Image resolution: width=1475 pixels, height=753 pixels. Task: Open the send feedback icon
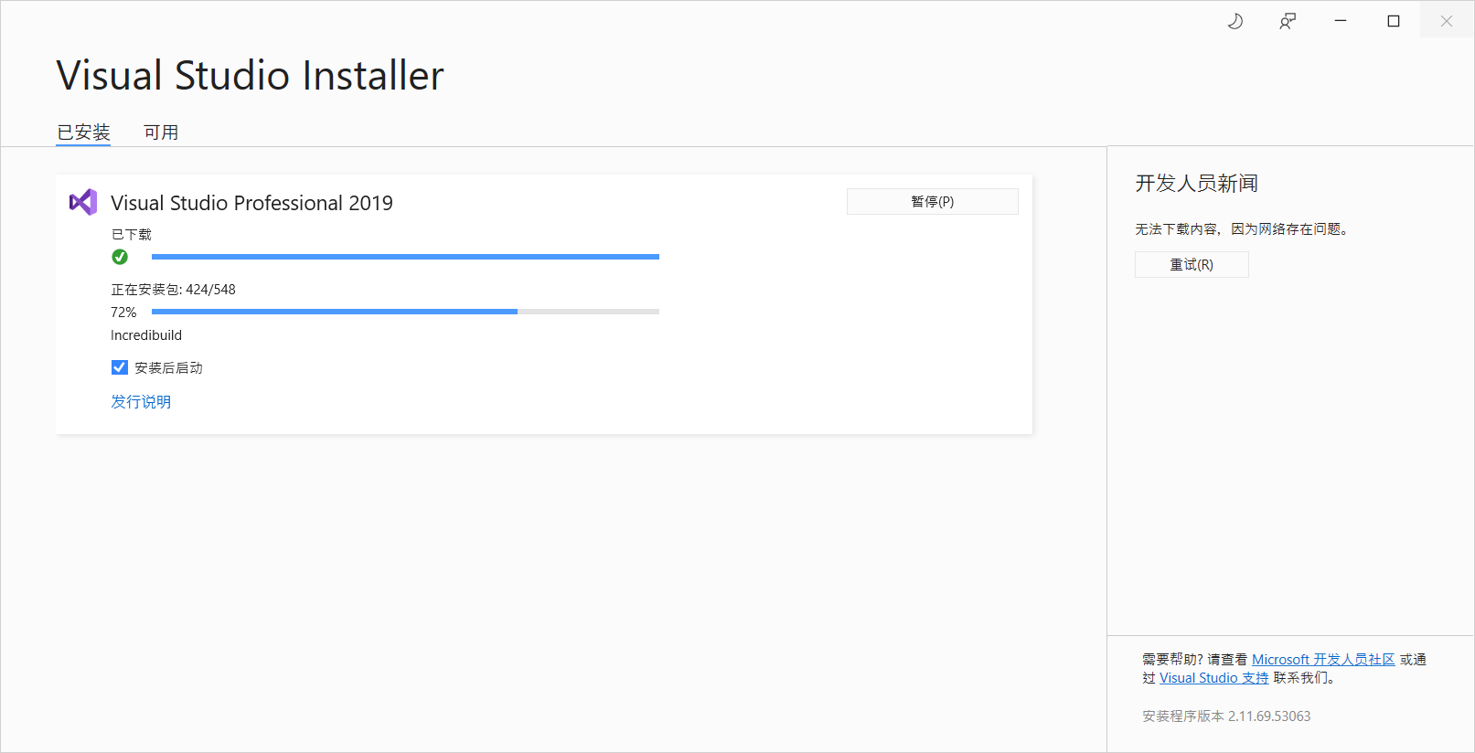[x=1288, y=21]
